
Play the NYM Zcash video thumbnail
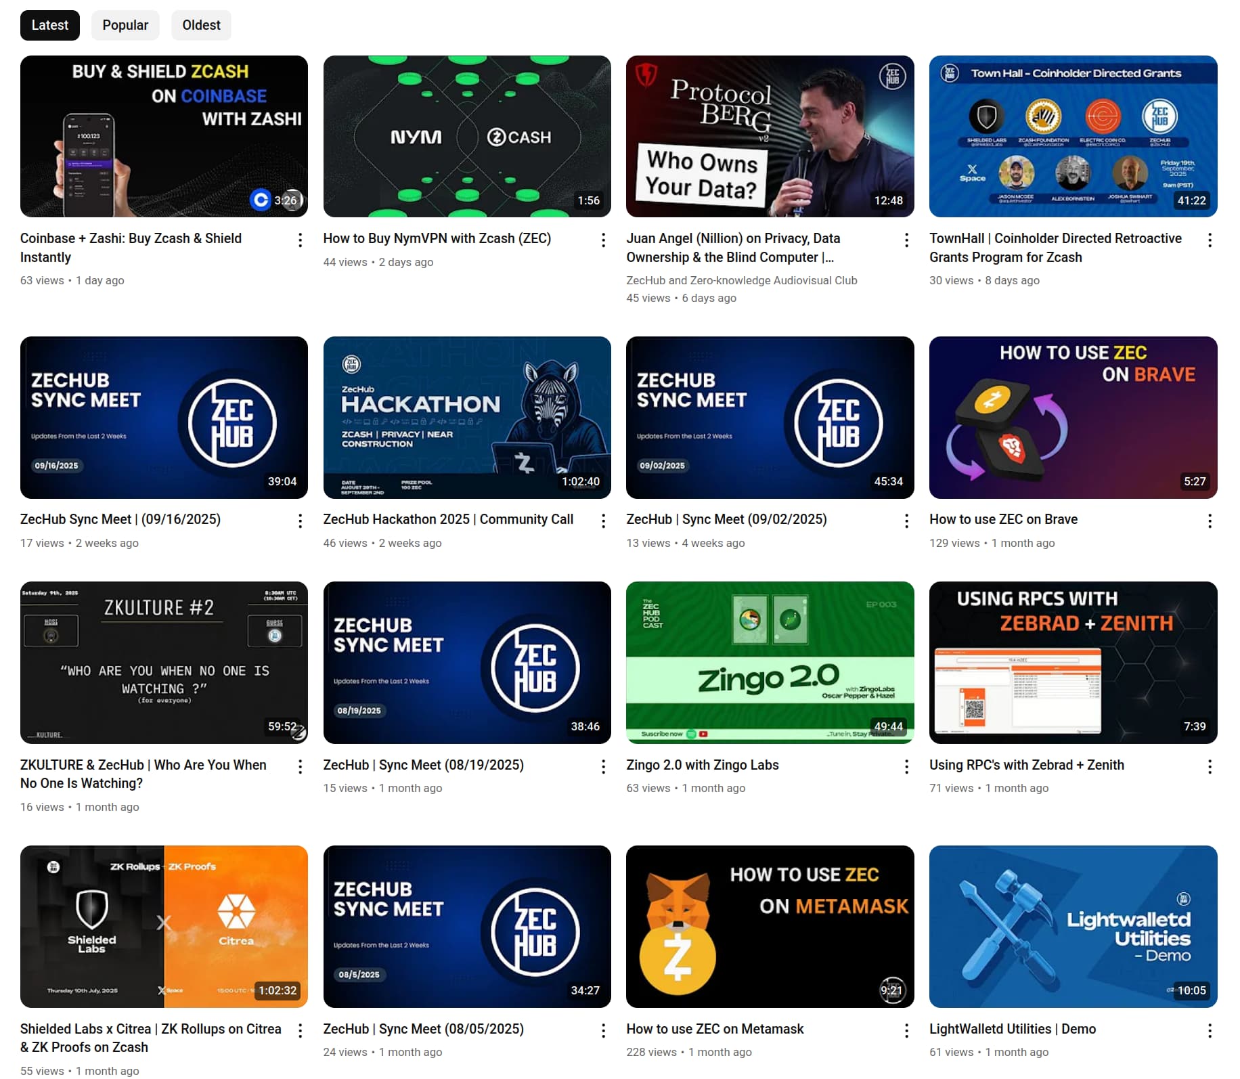tap(467, 136)
